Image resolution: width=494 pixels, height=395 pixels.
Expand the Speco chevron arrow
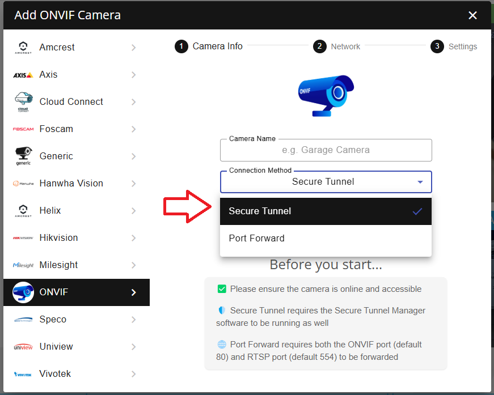[x=134, y=320]
